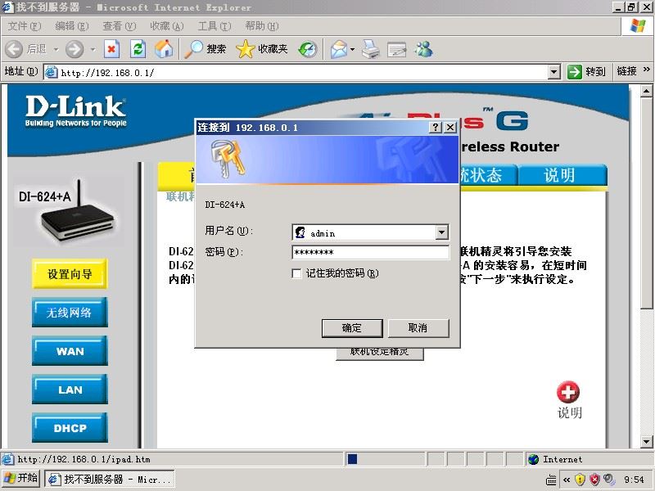Click the gray globe network tray icon
655x491 pixels.
coord(609,480)
